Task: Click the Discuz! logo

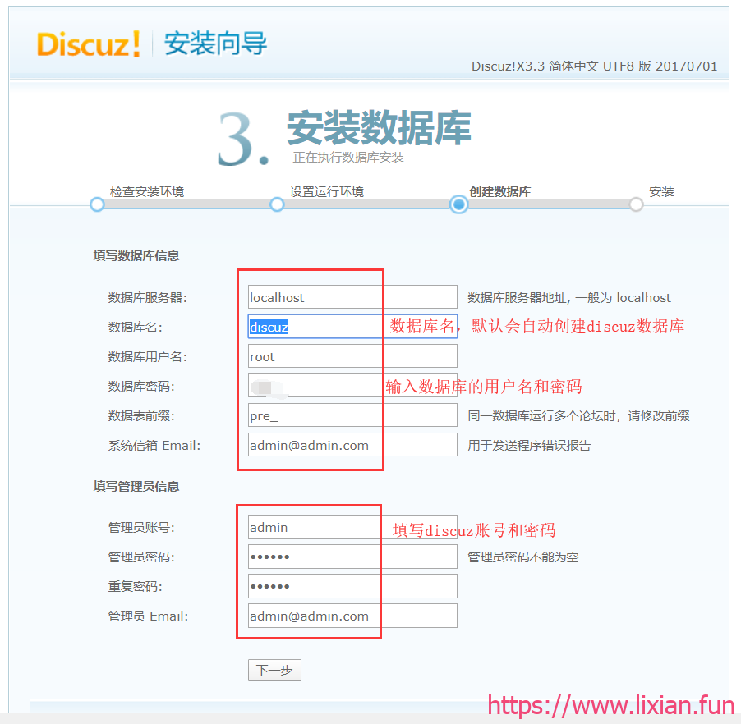Action: tap(88, 44)
